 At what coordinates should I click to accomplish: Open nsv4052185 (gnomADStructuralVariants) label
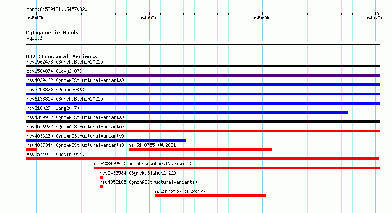[x=148, y=182]
